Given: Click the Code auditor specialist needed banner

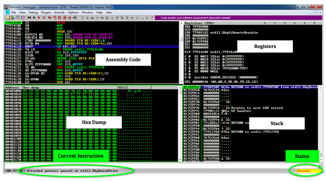Looking at the screenshot, I should click(195, 18).
